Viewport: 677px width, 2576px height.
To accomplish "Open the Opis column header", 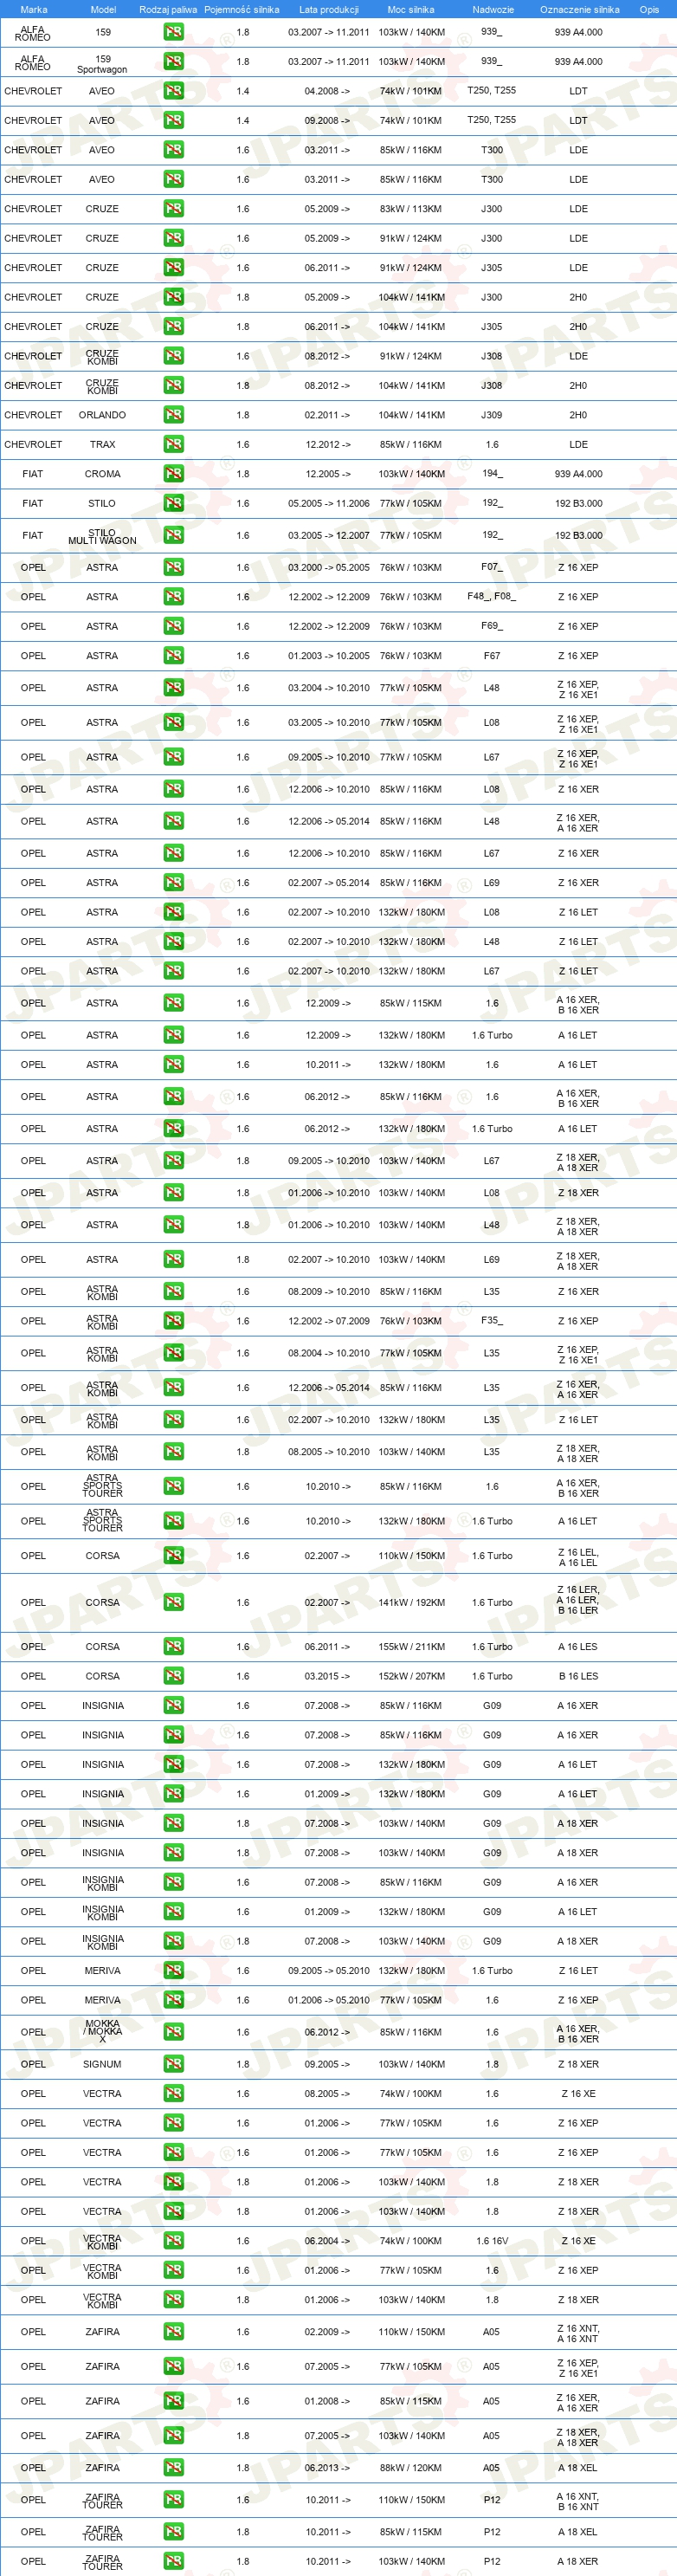I will (x=649, y=9).
